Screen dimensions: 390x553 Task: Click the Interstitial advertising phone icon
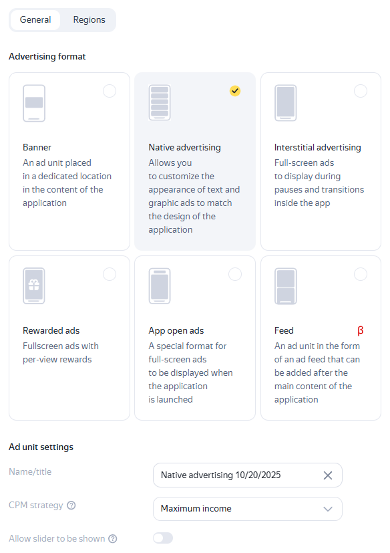click(285, 102)
